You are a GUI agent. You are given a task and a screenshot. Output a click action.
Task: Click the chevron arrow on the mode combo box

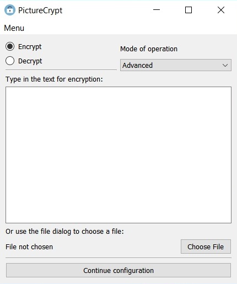point(225,65)
